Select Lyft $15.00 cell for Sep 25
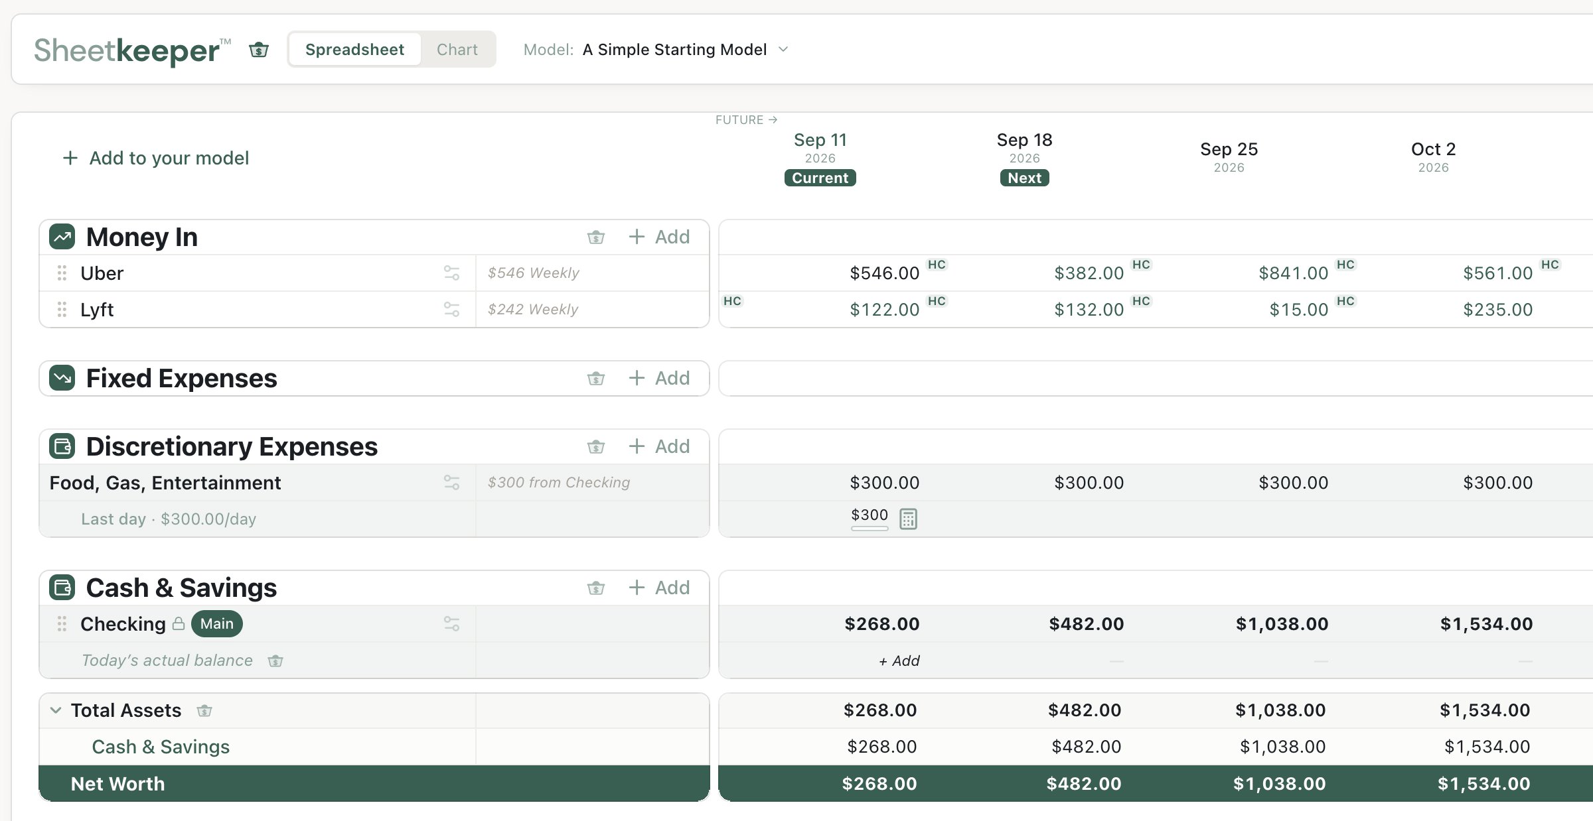 click(x=1299, y=310)
